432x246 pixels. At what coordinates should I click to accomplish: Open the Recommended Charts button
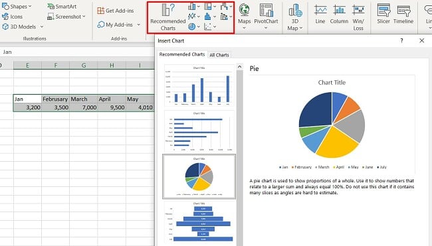click(x=167, y=17)
